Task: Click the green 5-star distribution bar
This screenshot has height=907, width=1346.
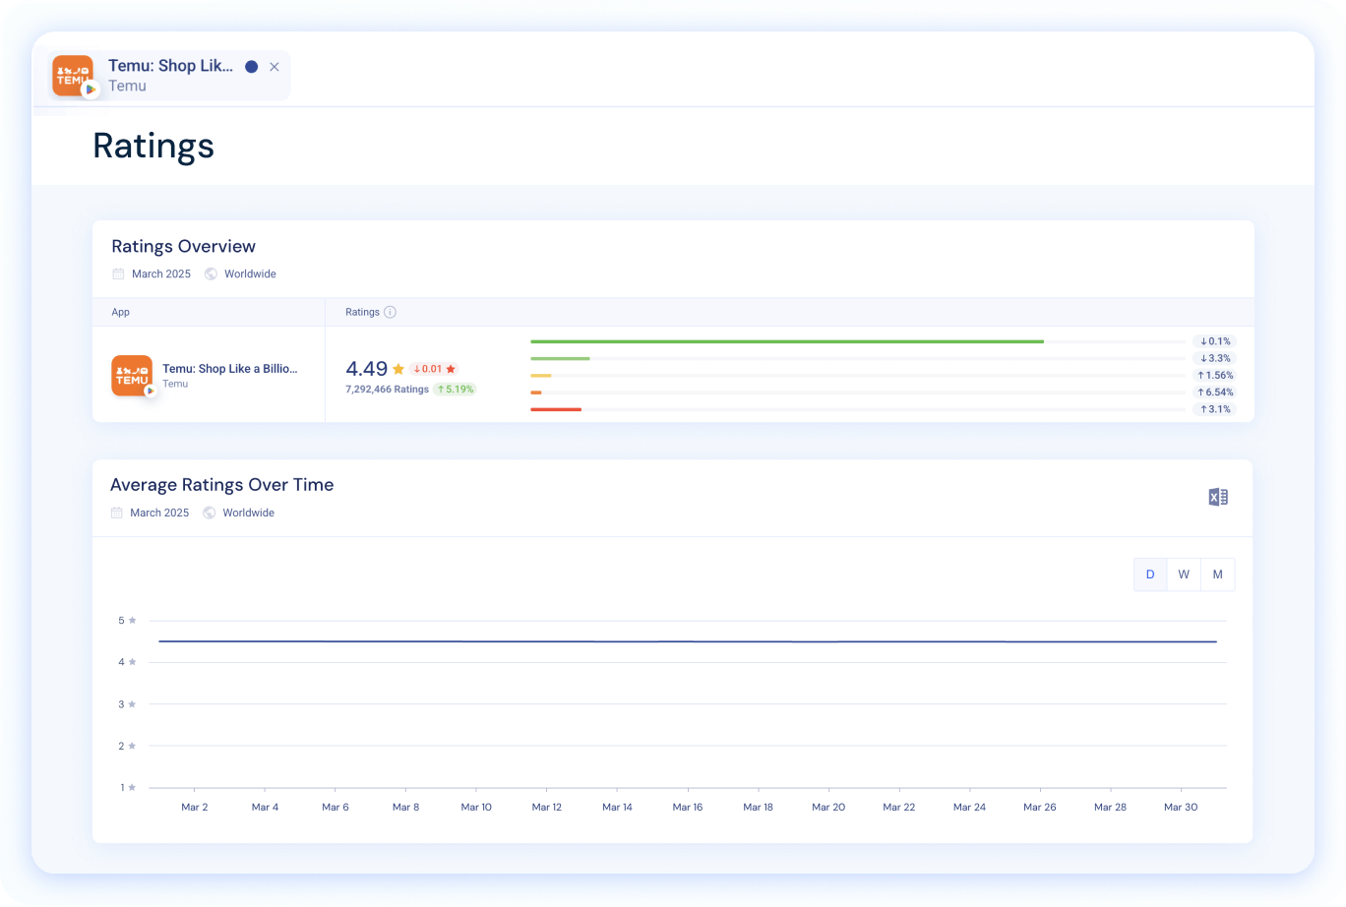Action: coord(787,341)
